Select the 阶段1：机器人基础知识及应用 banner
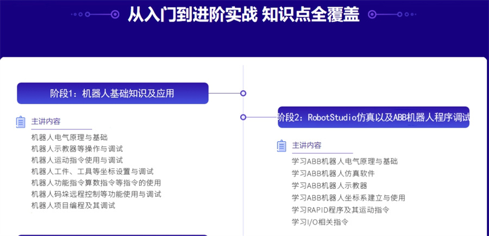 click(112, 93)
